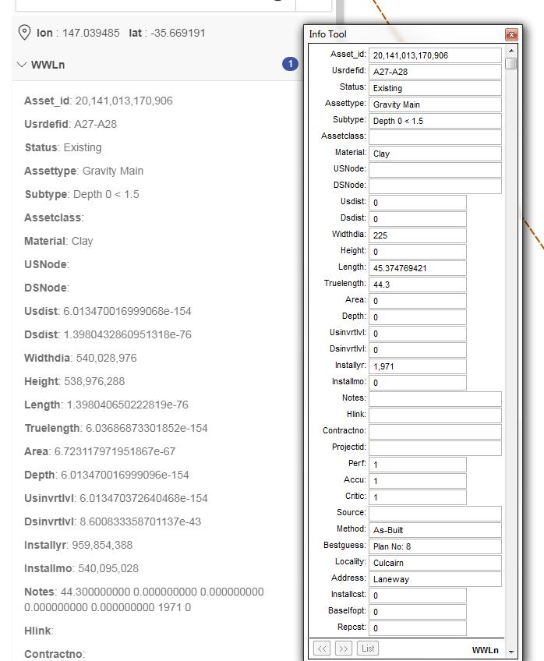This screenshot has width=544, height=661.
Task: Click the Repcst field in Info Tool
Action: point(418,628)
